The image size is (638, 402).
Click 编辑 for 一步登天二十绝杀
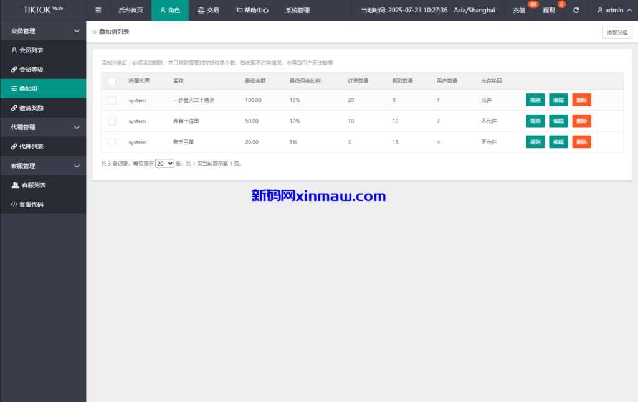[558, 100]
